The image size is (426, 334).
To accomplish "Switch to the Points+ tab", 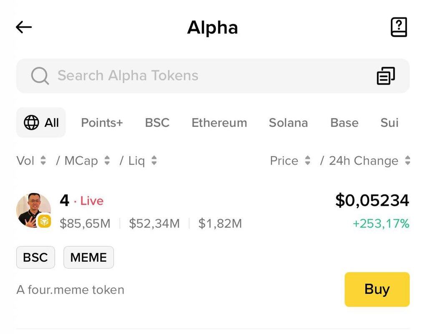I will pos(102,123).
